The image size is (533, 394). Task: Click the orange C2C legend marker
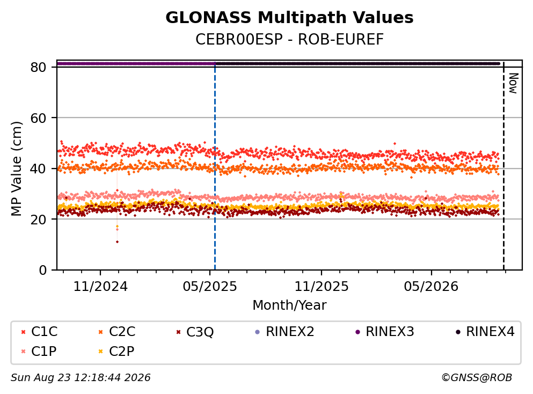pos(100,332)
